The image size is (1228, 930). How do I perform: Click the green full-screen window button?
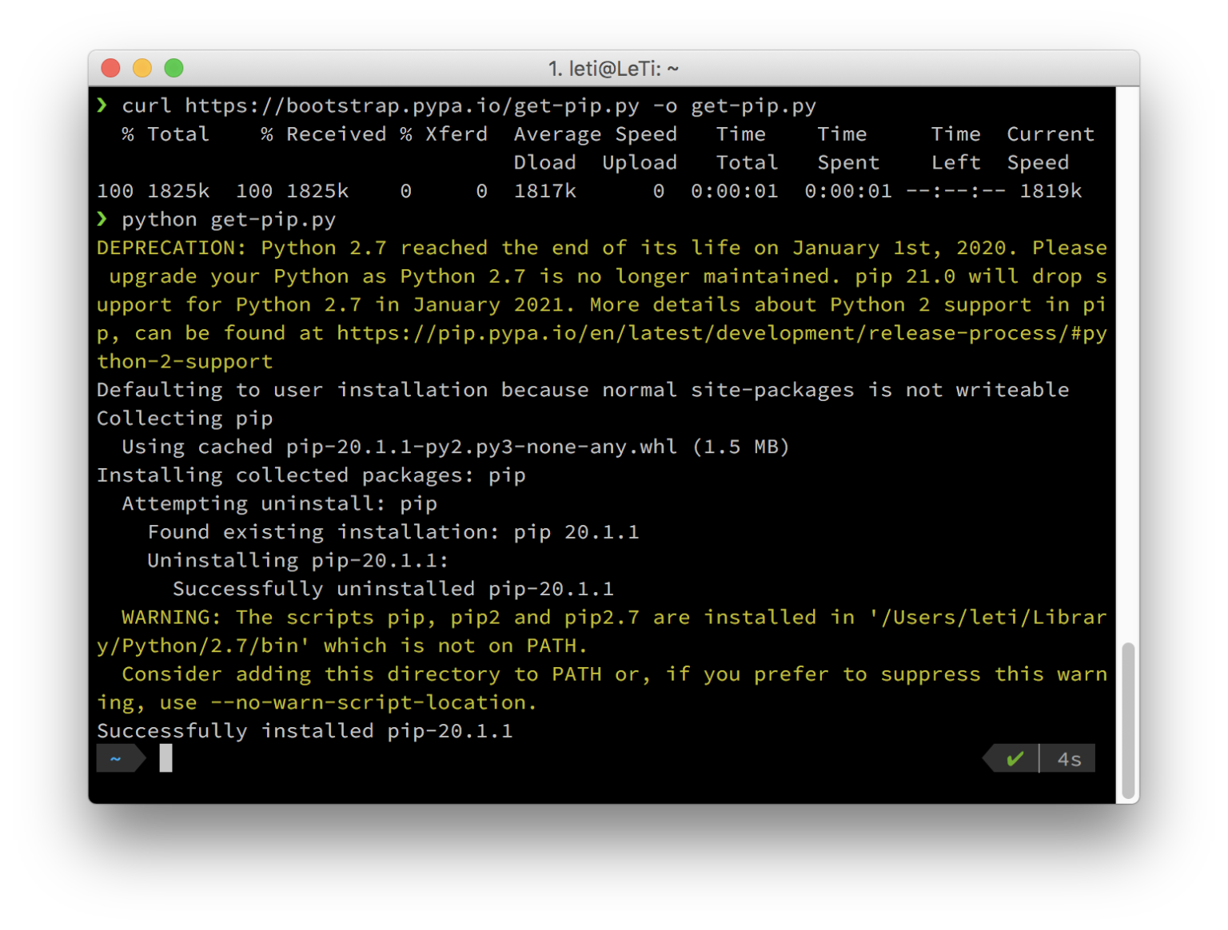(173, 69)
